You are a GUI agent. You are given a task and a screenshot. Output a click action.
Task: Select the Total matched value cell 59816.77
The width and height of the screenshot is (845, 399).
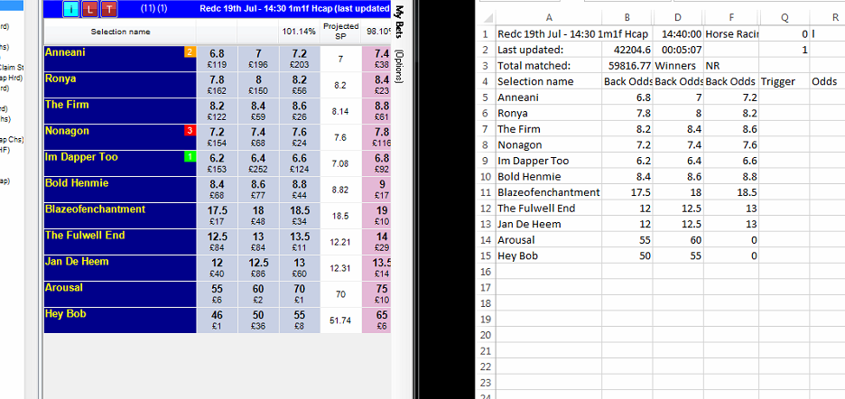[627, 66]
